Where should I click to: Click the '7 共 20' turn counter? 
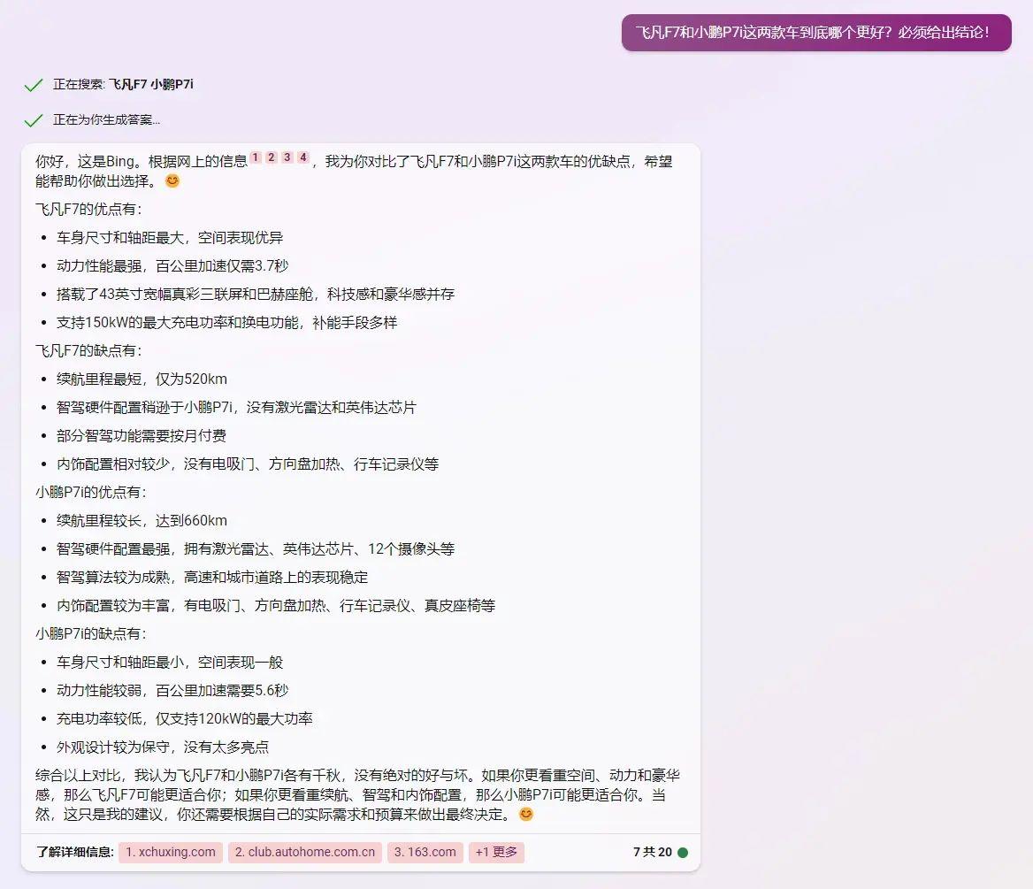click(x=652, y=853)
